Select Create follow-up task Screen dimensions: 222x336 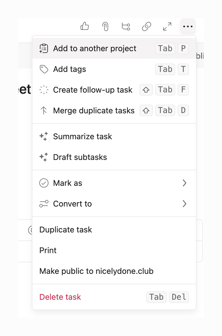pyautogui.click(x=93, y=90)
